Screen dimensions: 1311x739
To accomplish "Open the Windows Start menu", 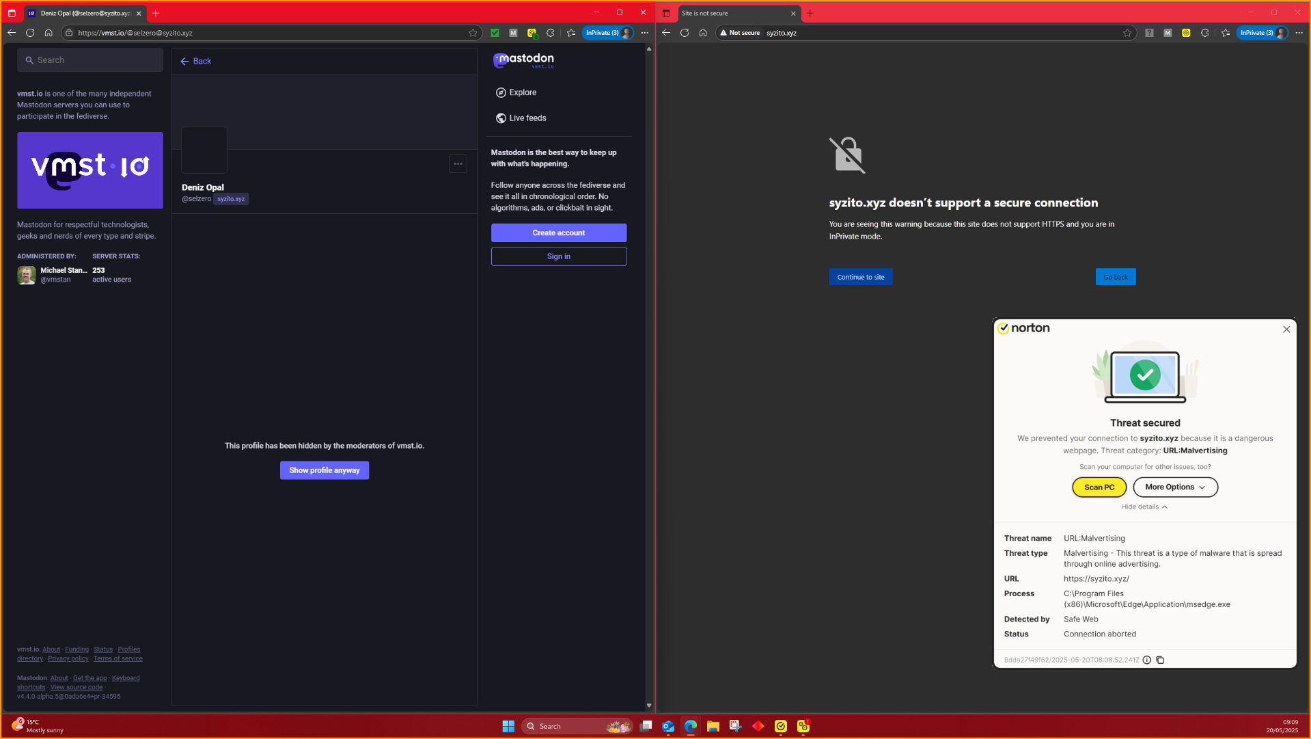I will coord(508,726).
